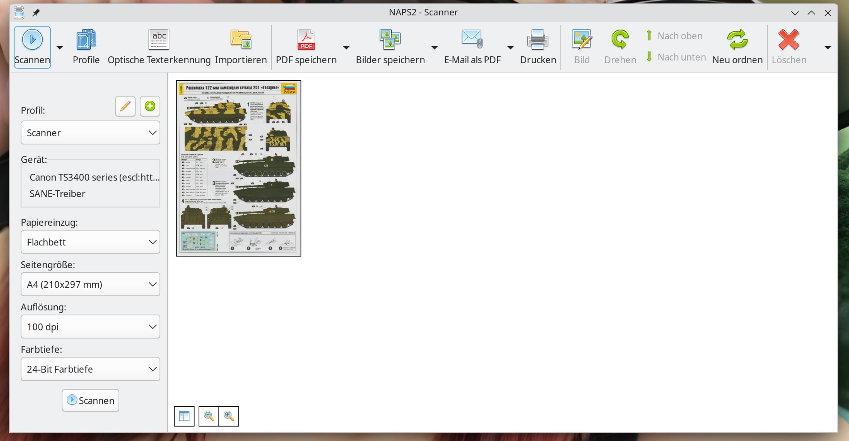The width and height of the screenshot is (849, 441).
Task: Expand the E-Mail als PDF dropdown arrow
Action: [x=510, y=47]
